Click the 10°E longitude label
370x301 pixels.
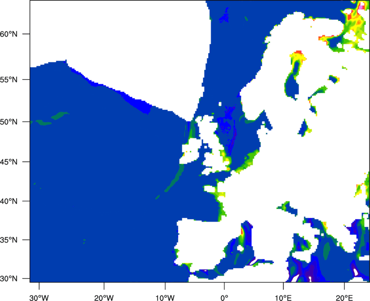tap(283, 298)
